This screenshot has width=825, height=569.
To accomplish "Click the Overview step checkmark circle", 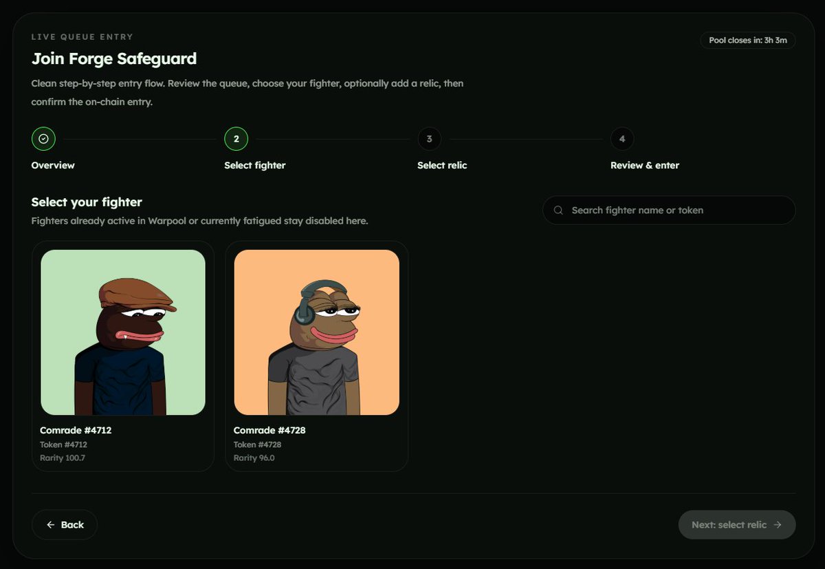I will [43, 139].
